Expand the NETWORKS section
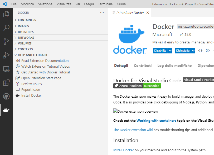 pos(60,37)
